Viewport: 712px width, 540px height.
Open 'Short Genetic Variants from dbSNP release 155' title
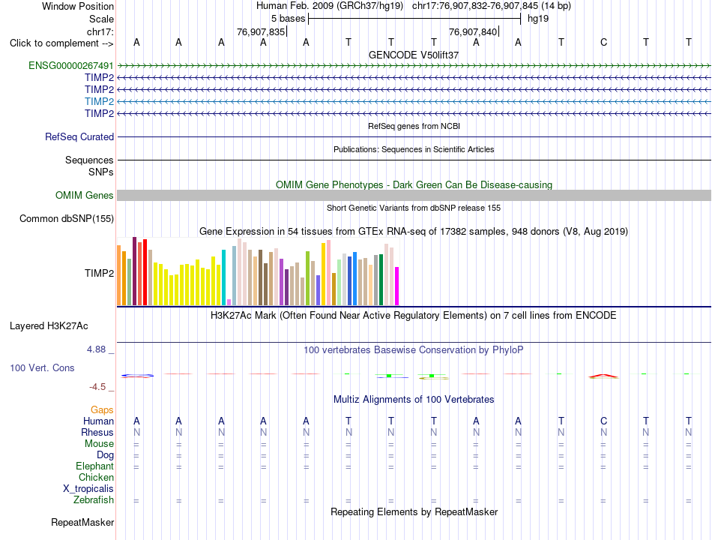click(x=414, y=208)
